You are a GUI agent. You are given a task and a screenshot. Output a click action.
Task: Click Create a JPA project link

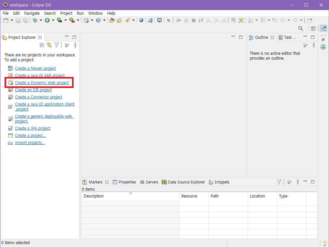pos(33,128)
